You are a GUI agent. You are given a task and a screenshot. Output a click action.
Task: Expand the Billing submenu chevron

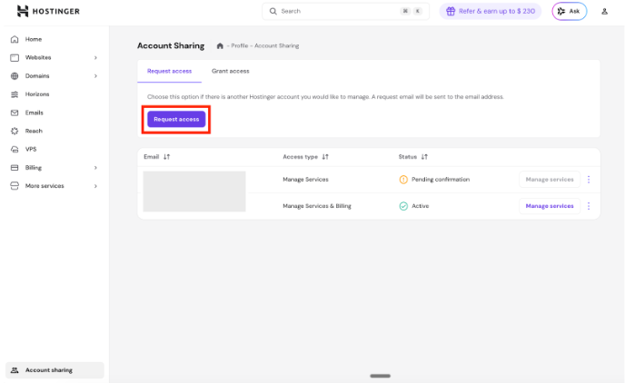point(95,168)
